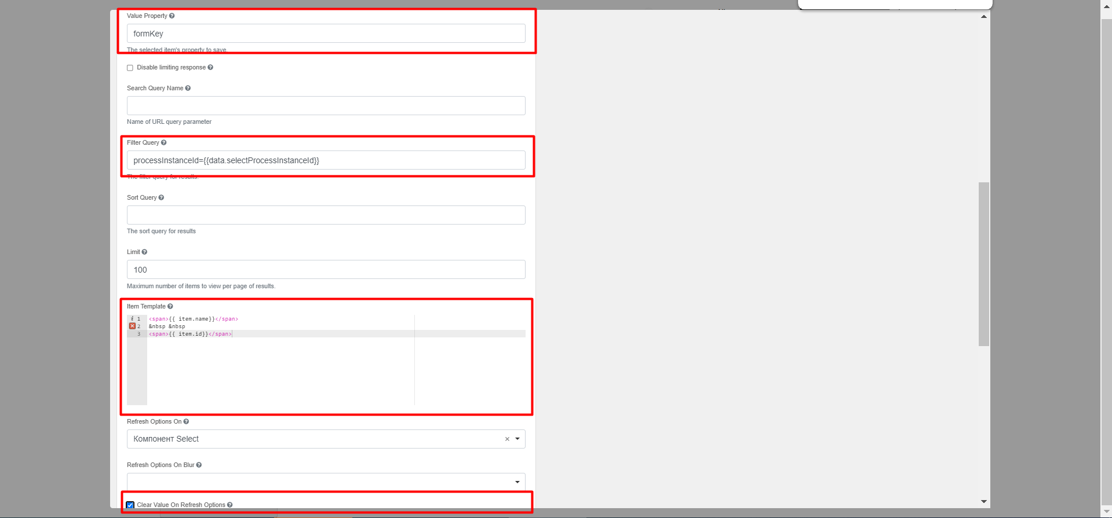Click the Refresh Options On help icon
Image resolution: width=1112 pixels, height=518 pixels.
click(x=186, y=422)
